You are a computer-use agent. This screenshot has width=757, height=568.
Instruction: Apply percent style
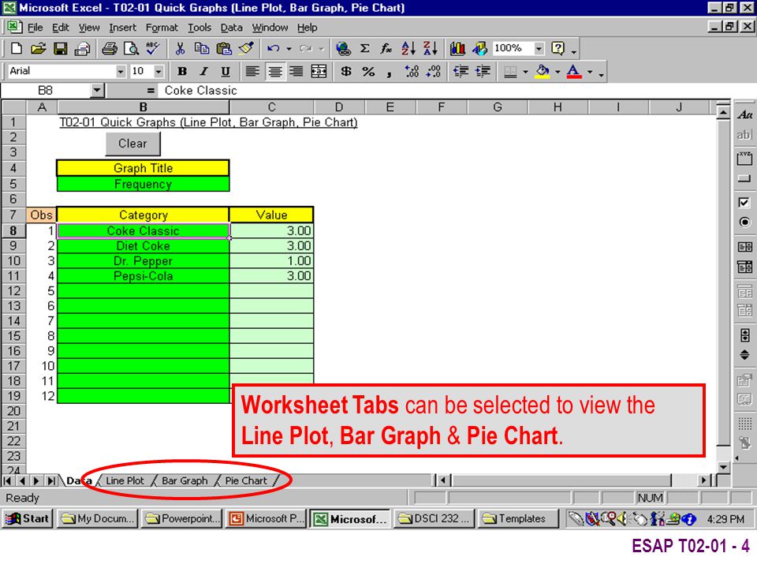tap(368, 72)
